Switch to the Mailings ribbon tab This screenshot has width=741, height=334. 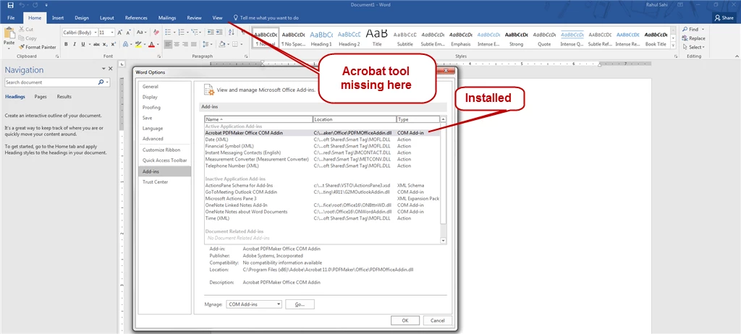click(167, 18)
